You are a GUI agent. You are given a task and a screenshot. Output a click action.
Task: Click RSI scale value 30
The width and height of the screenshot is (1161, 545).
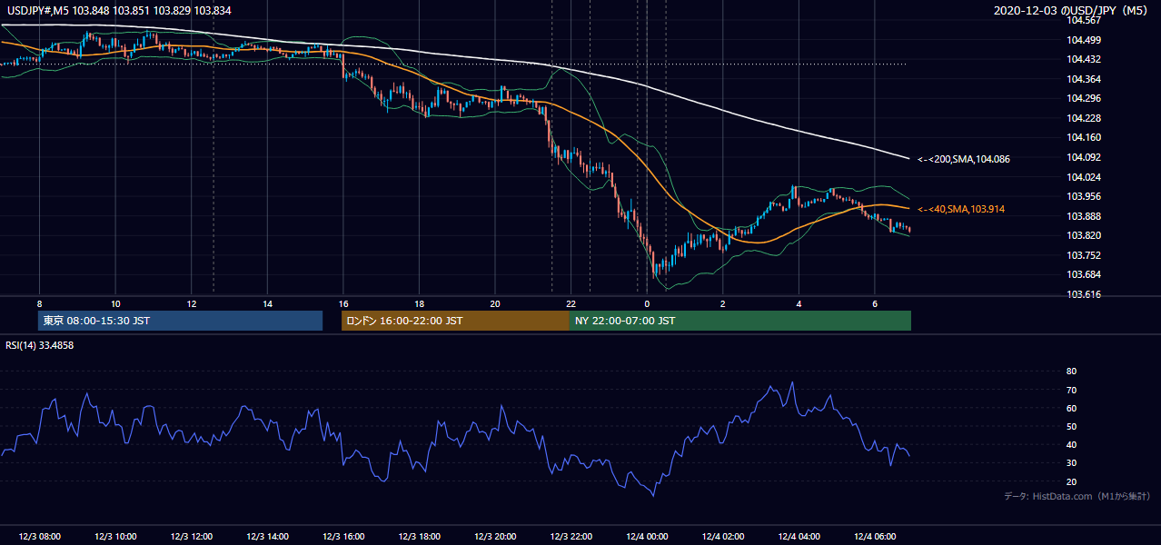click(x=1072, y=463)
